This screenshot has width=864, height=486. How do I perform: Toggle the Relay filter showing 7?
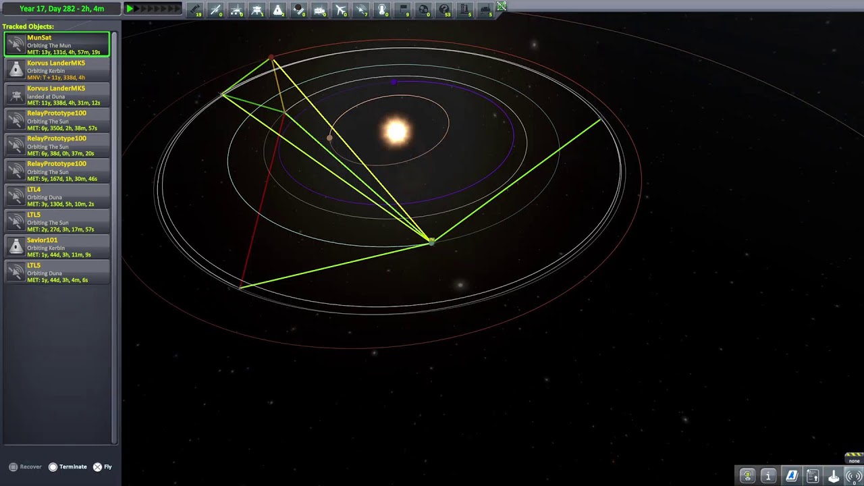point(362,9)
